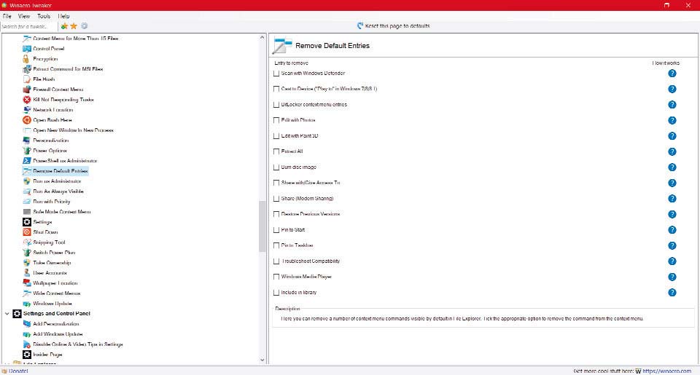700x375 pixels.
Task: Select Safe Mode Context Menu item
Action: [x=61, y=212]
